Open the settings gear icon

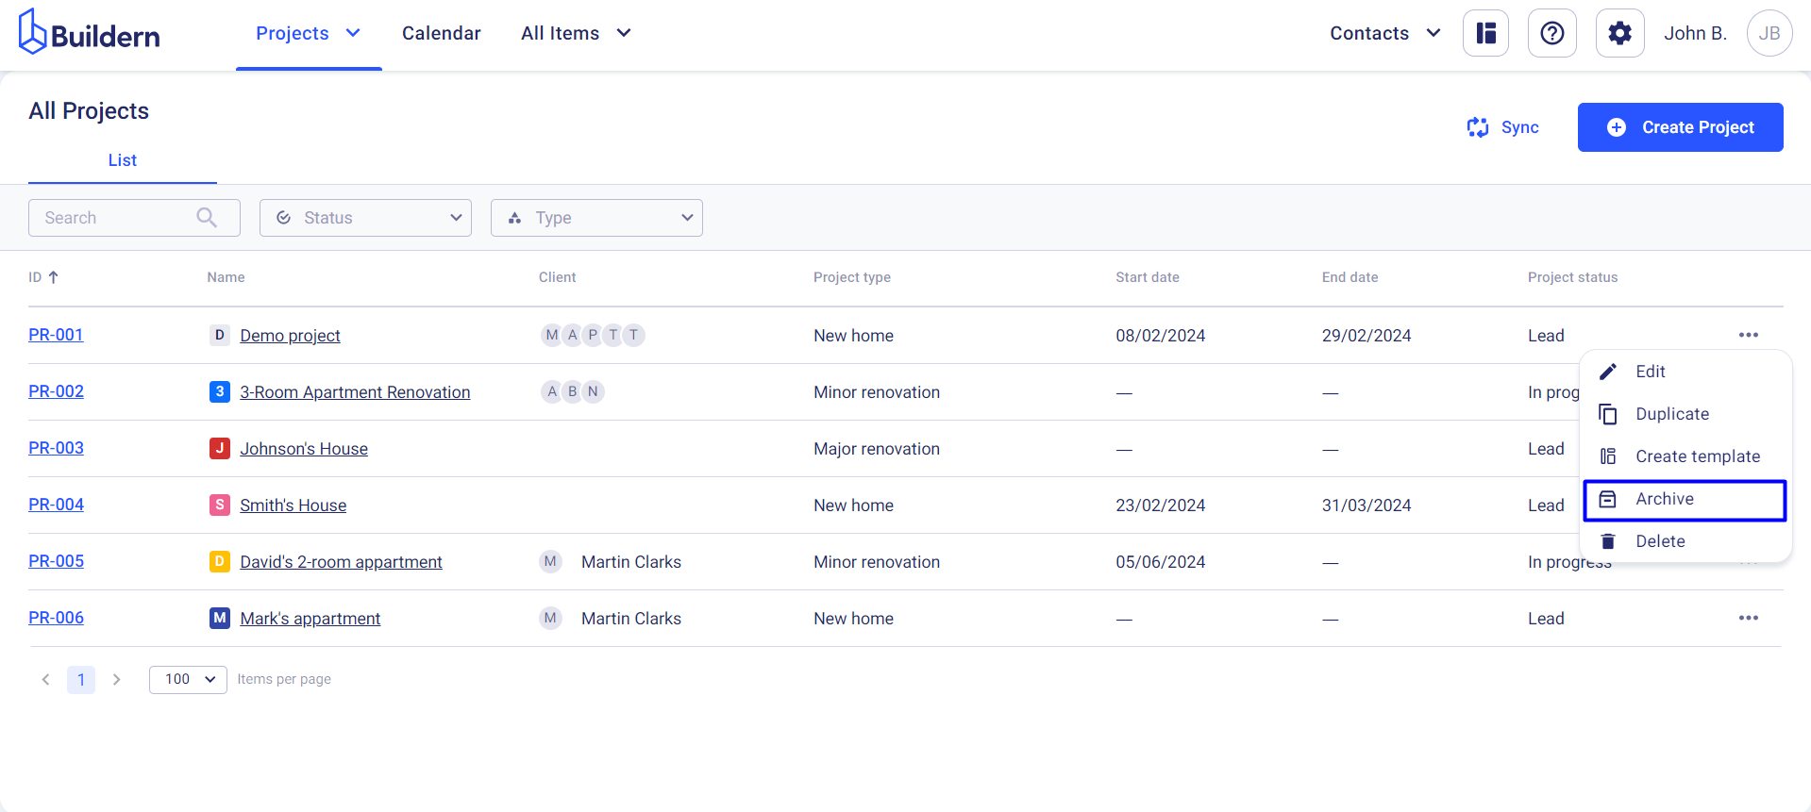[x=1619, y=33]
